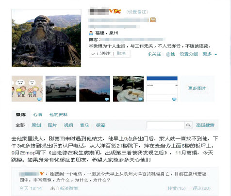
Task: Click the orange V verified badge by username
Action: pos(111,11)
